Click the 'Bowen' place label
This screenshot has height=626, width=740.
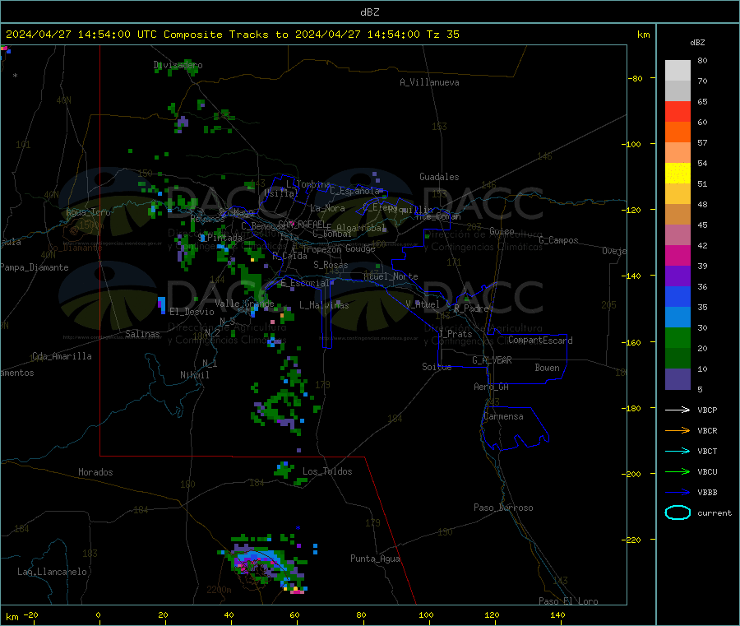tap(547, 367)
